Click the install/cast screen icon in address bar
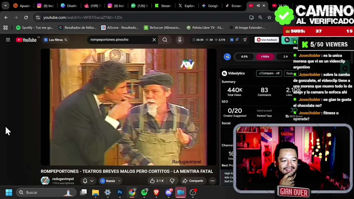 pos(251,17)
